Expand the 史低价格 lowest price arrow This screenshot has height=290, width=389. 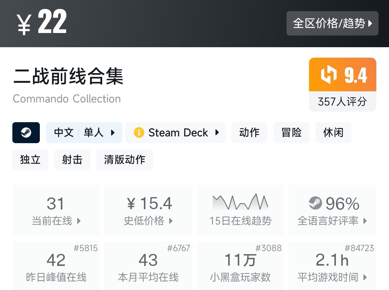click(x=171, y=221)
